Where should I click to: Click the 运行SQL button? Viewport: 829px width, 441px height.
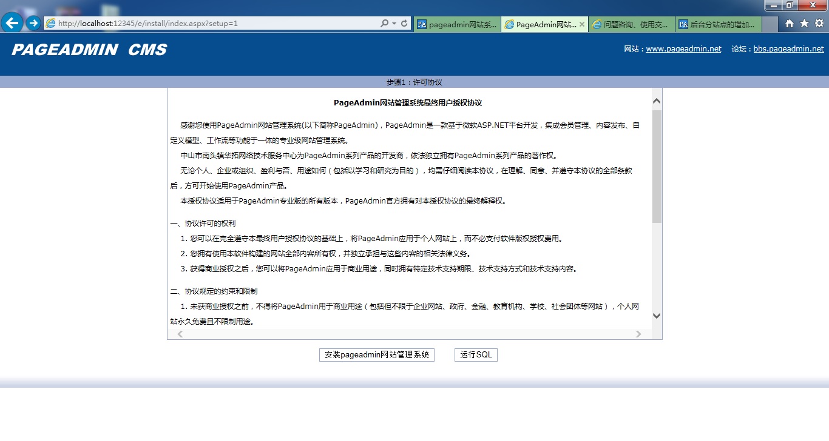point(476,355)
